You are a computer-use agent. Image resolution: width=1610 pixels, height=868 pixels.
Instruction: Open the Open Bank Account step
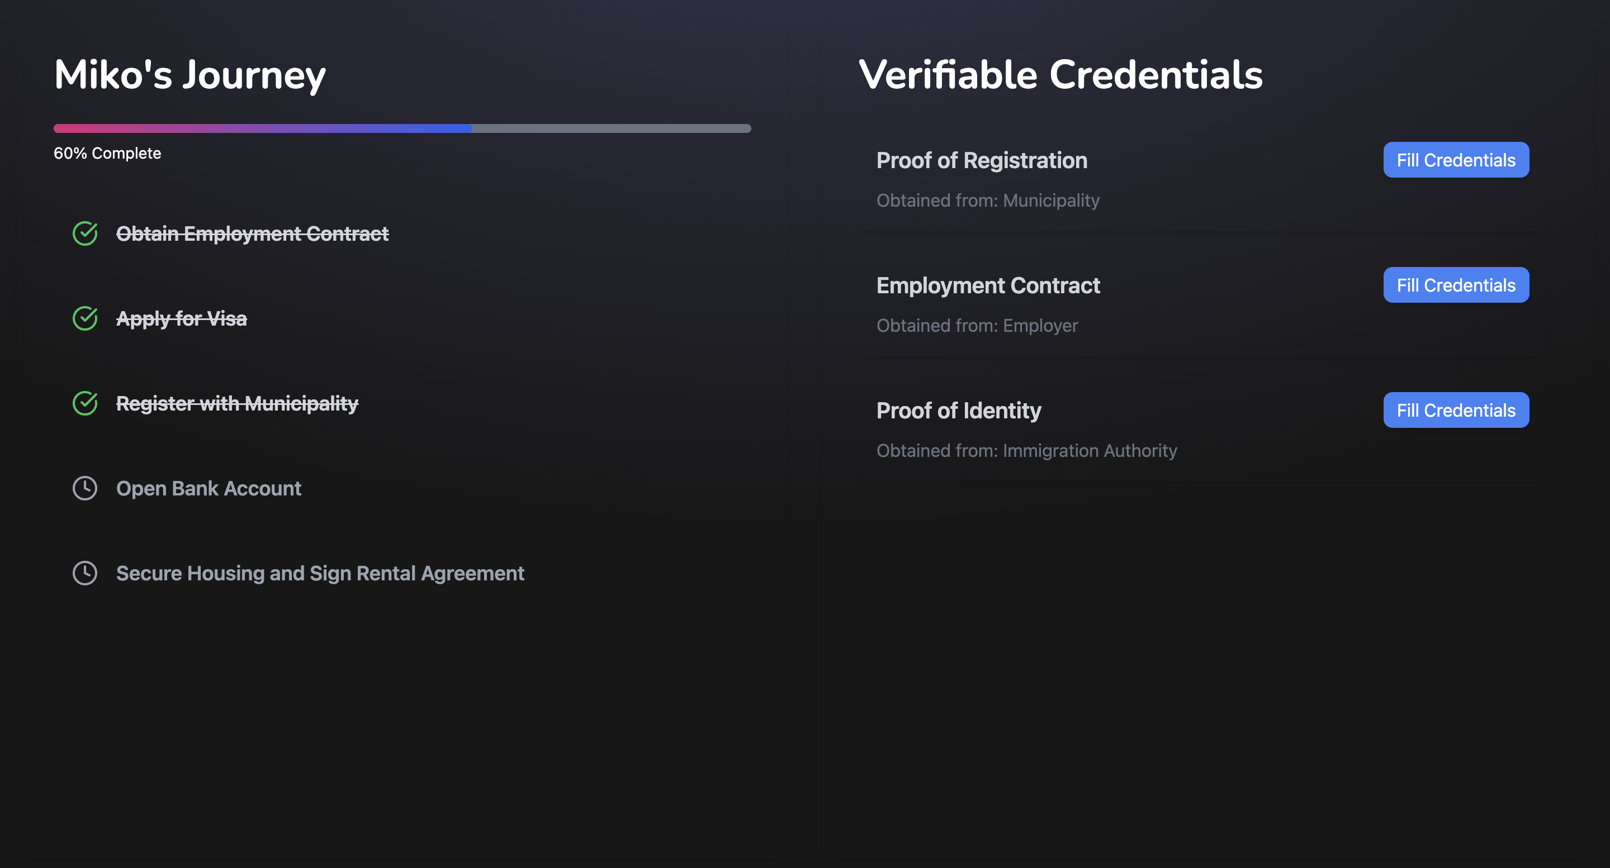coord(208,488)
